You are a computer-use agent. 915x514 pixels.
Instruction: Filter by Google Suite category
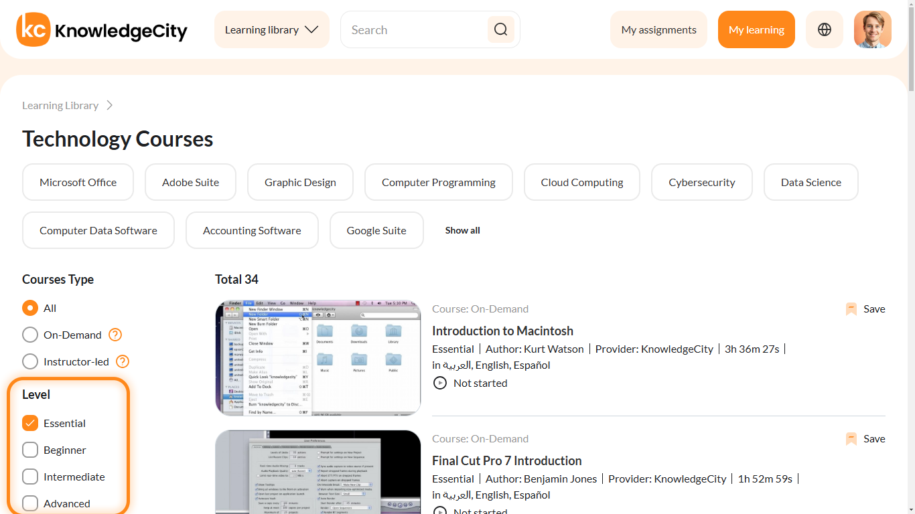tap(376, 230)
